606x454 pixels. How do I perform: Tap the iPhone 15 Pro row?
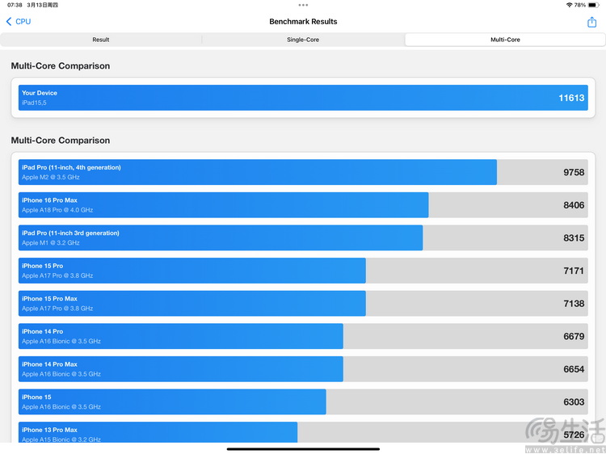coord(303,271)
